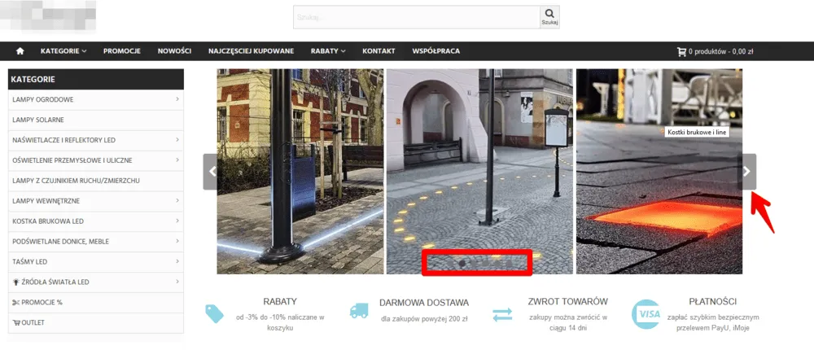The image size is (814, 350).
Task: Open the KATEGORIE dropdown menu
Action: pos(63,51)
